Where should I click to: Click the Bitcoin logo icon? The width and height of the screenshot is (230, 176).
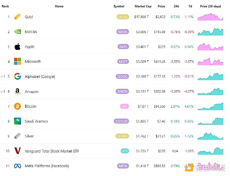pyautogui.click(x=18, y=106)
